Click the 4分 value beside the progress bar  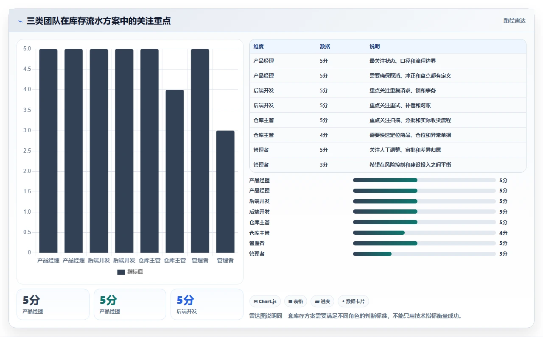tap(503, 233)
